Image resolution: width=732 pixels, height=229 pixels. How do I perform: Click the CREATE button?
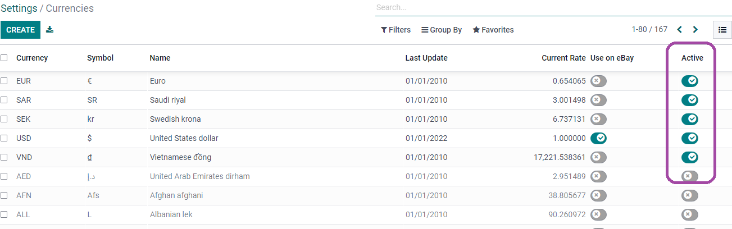coord(20,30)
